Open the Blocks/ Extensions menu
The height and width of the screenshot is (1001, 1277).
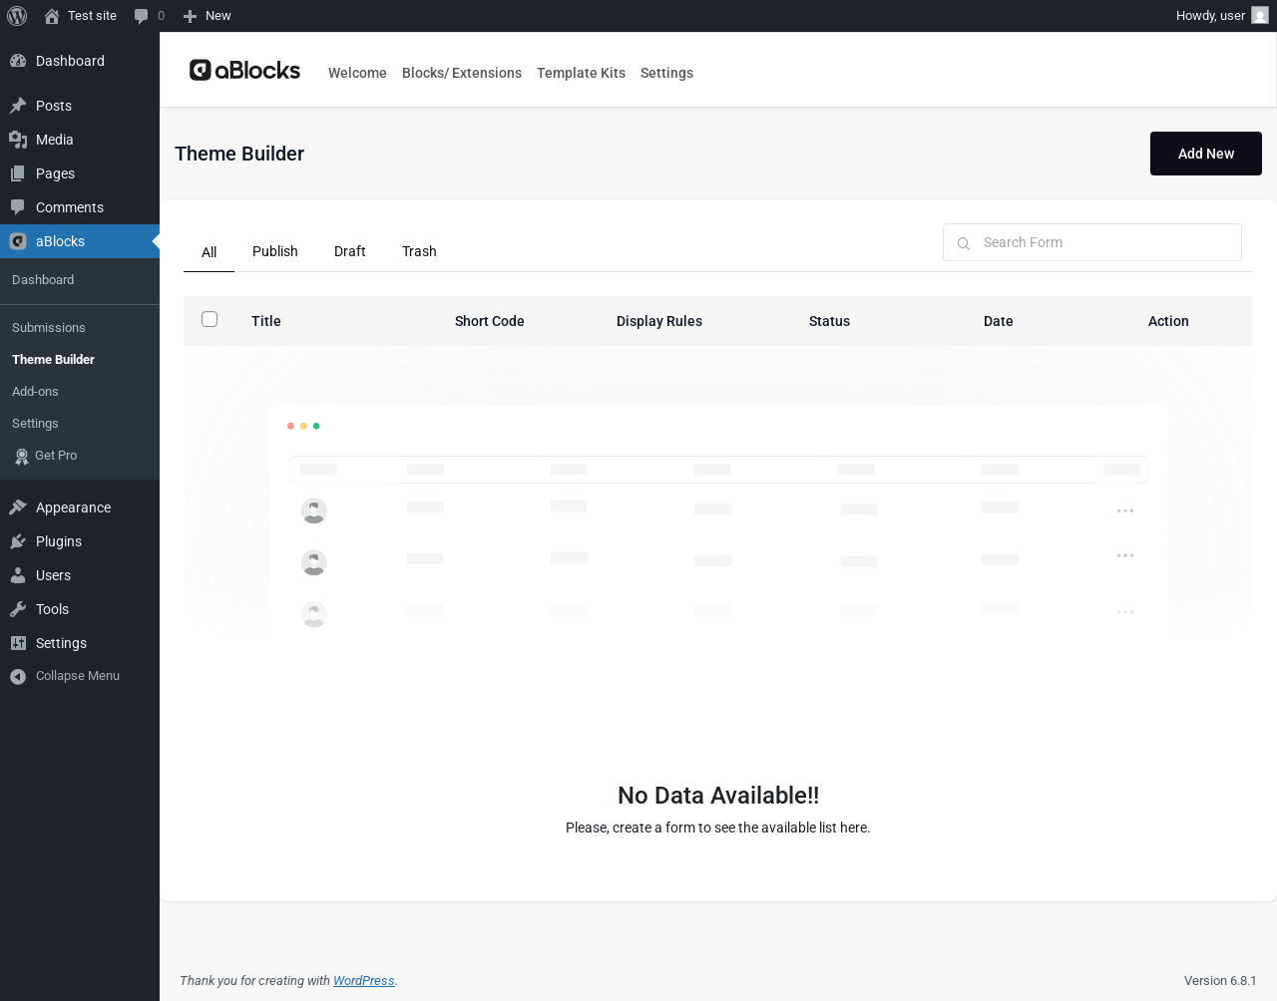point(462,73)
